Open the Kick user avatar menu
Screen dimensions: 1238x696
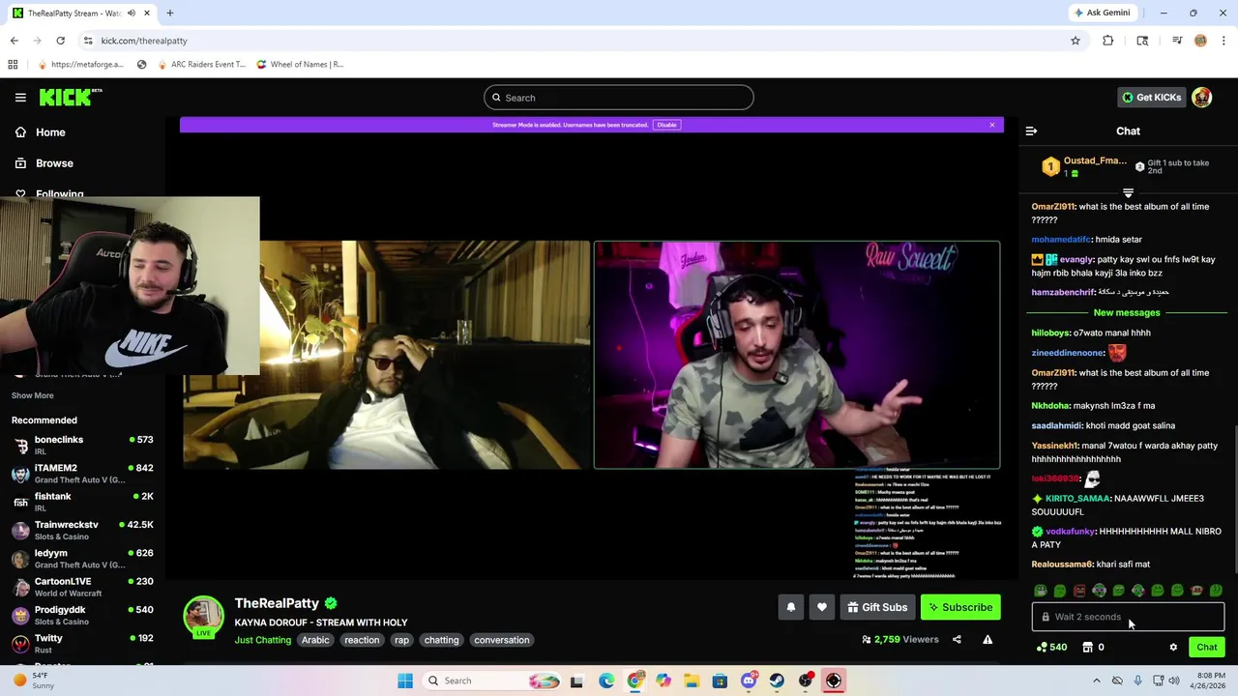coord(1201,98)
